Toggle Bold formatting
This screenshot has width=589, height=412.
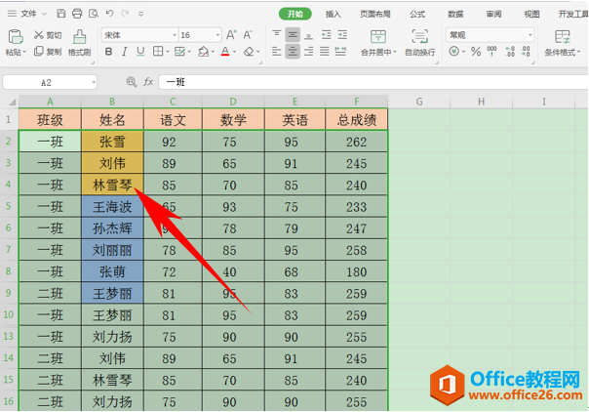click(108, 52)
